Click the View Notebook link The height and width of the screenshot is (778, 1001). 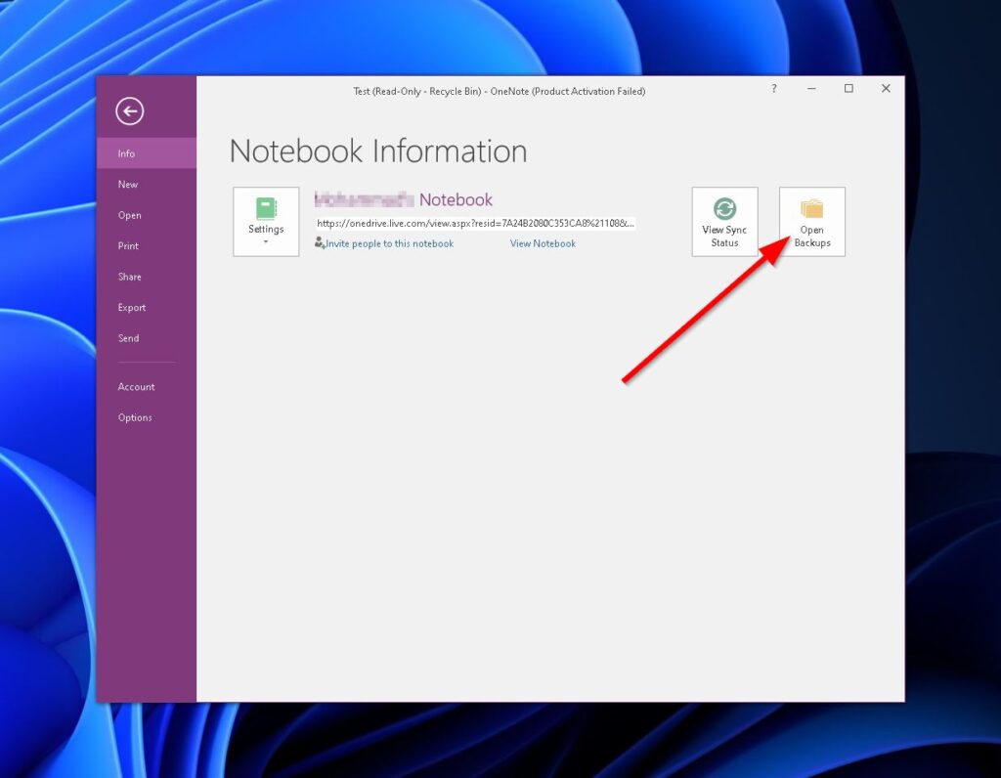[x=542, y=243]
